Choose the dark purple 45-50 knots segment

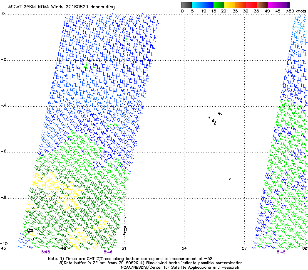click(284, 5)
